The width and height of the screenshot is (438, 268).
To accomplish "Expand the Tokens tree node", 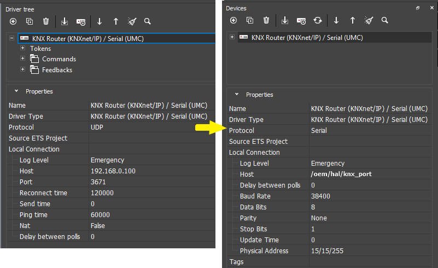I will coord(22,48).
